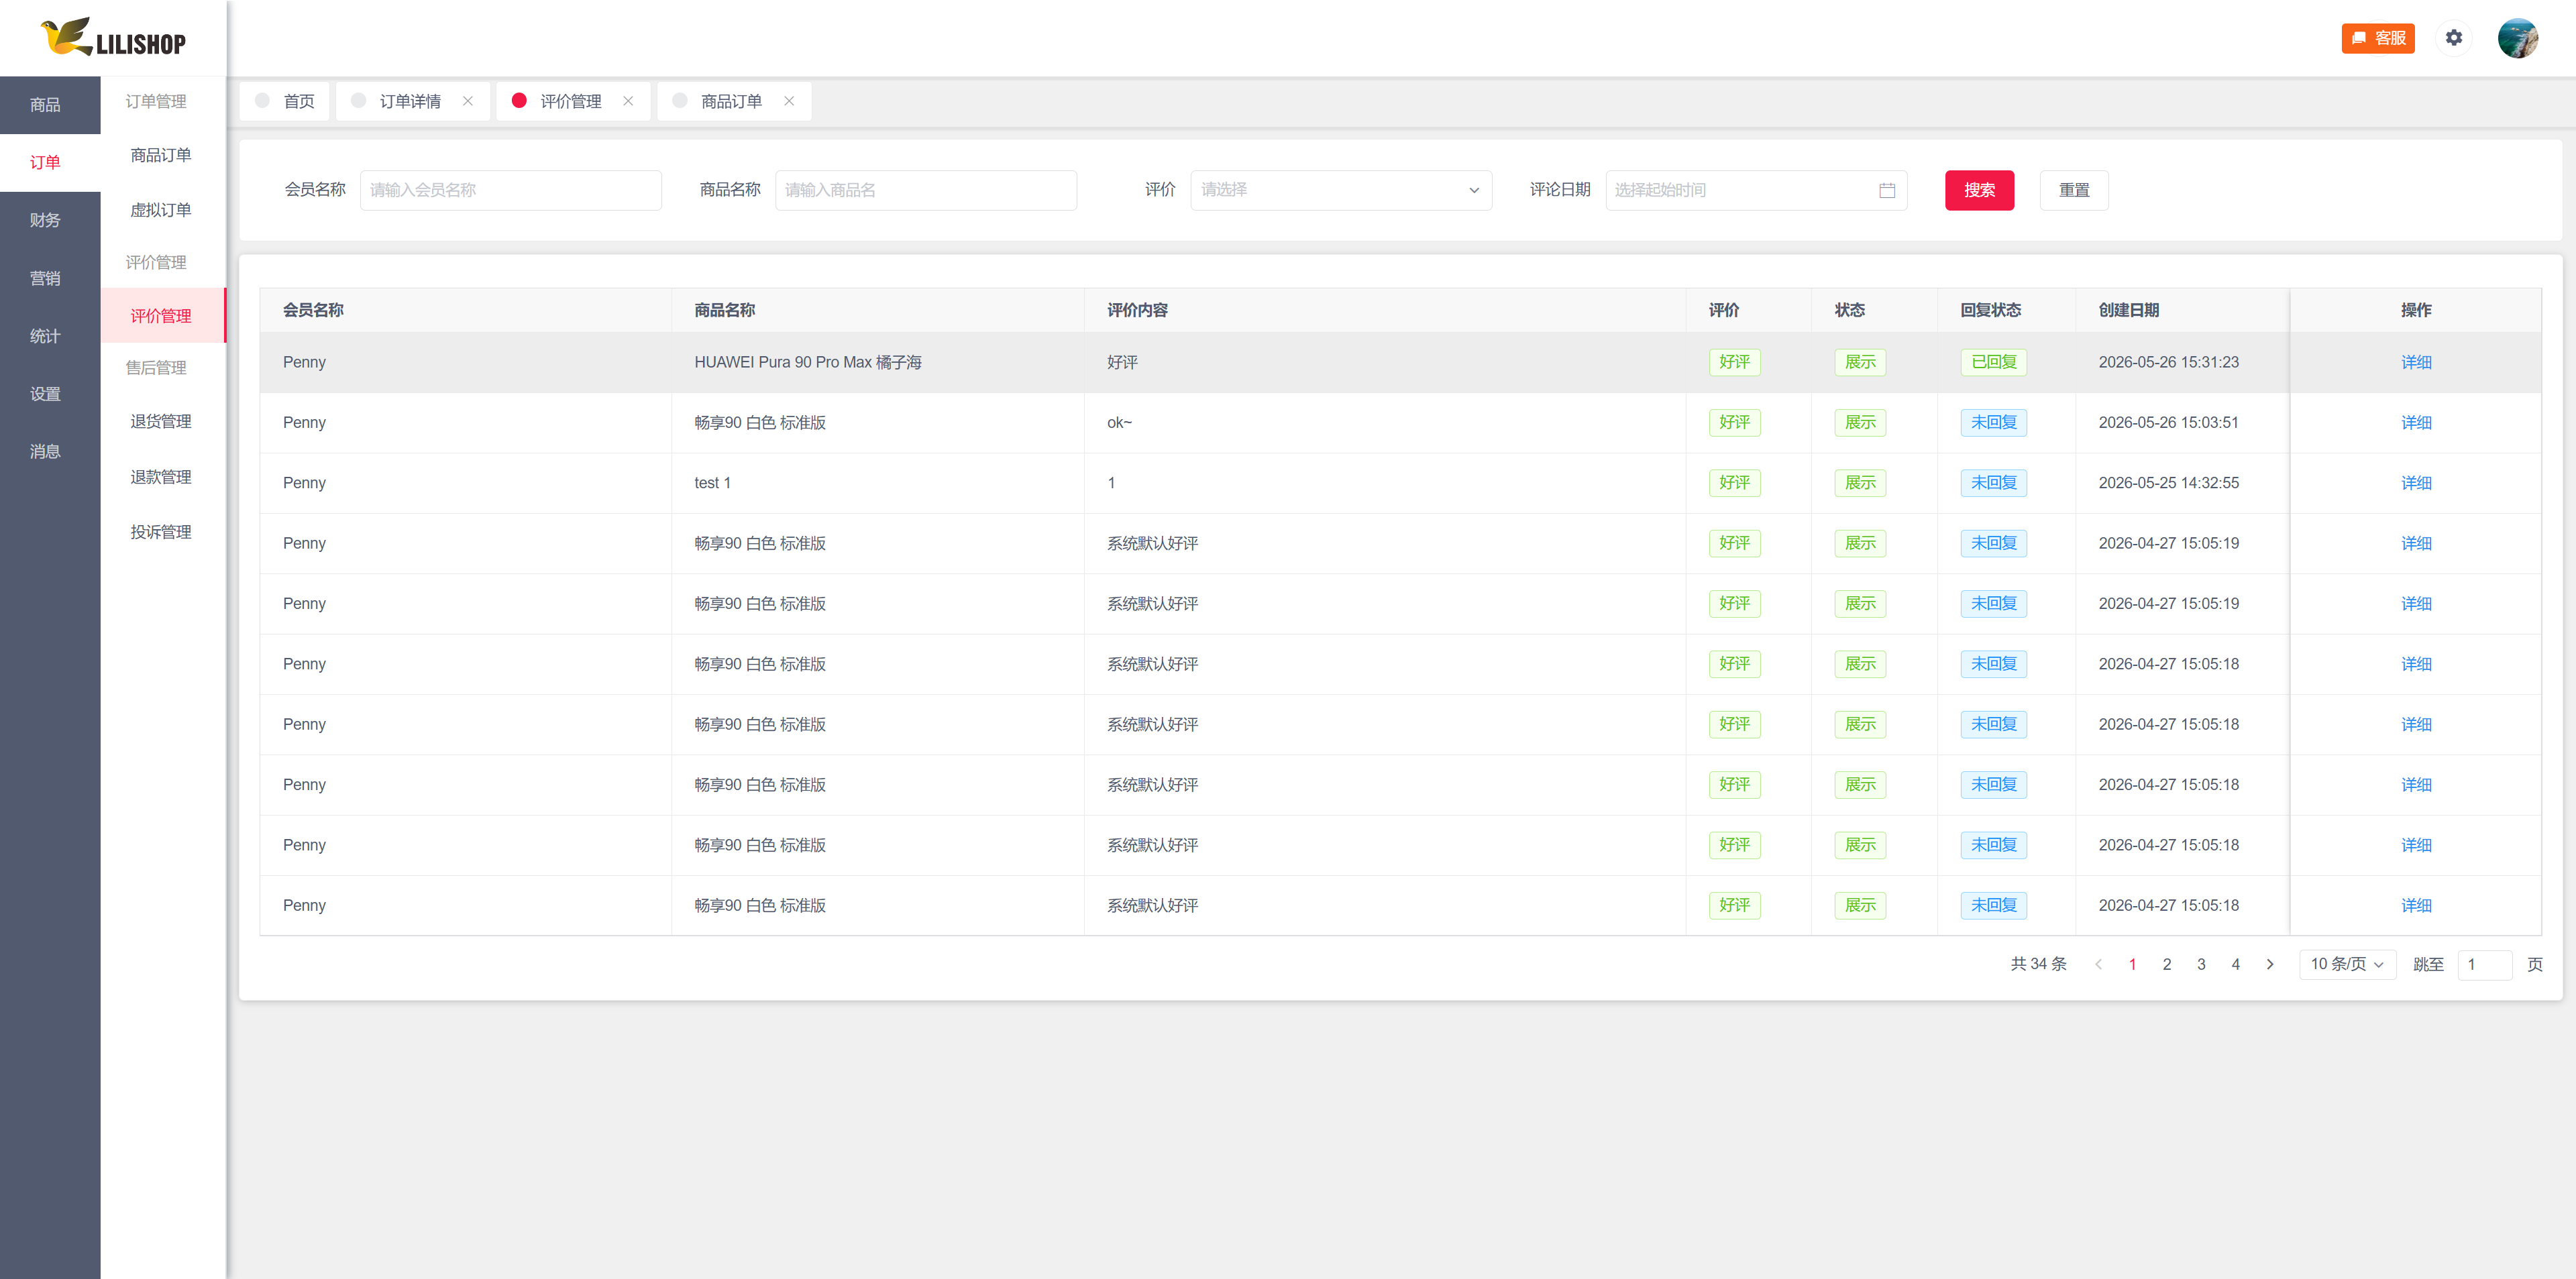Click the 重置 reset button

click(x=2073, y=190)
